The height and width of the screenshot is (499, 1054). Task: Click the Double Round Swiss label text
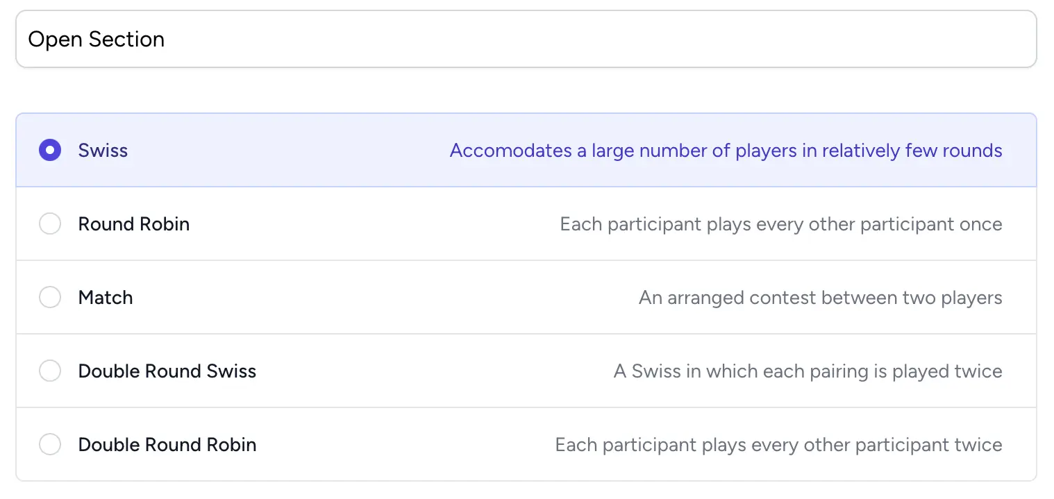(x=167, y=371)
